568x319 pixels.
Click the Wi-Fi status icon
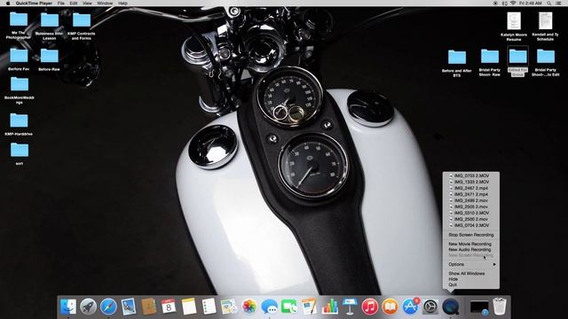click(513, 3)
